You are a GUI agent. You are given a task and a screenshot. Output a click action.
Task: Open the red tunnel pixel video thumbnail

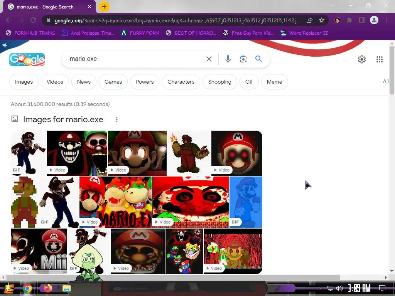(x=233, y=251)
